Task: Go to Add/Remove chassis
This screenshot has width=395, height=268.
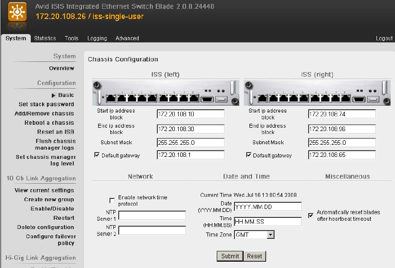Action: tap(44, 114)
